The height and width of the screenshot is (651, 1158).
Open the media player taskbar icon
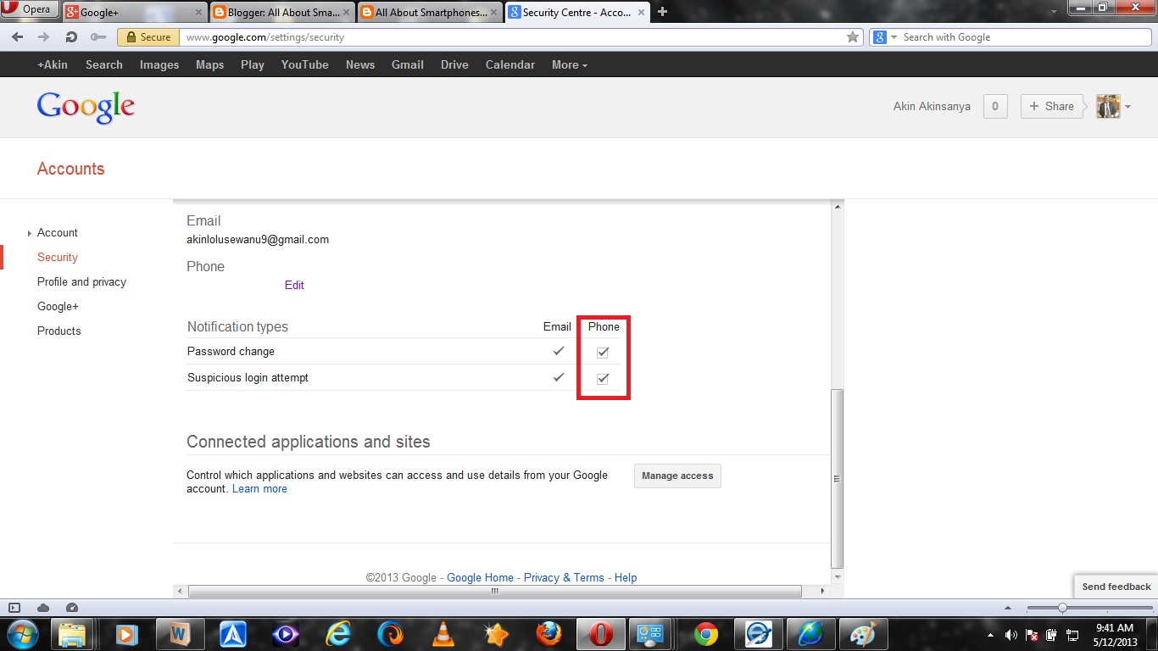click(127, 634)
